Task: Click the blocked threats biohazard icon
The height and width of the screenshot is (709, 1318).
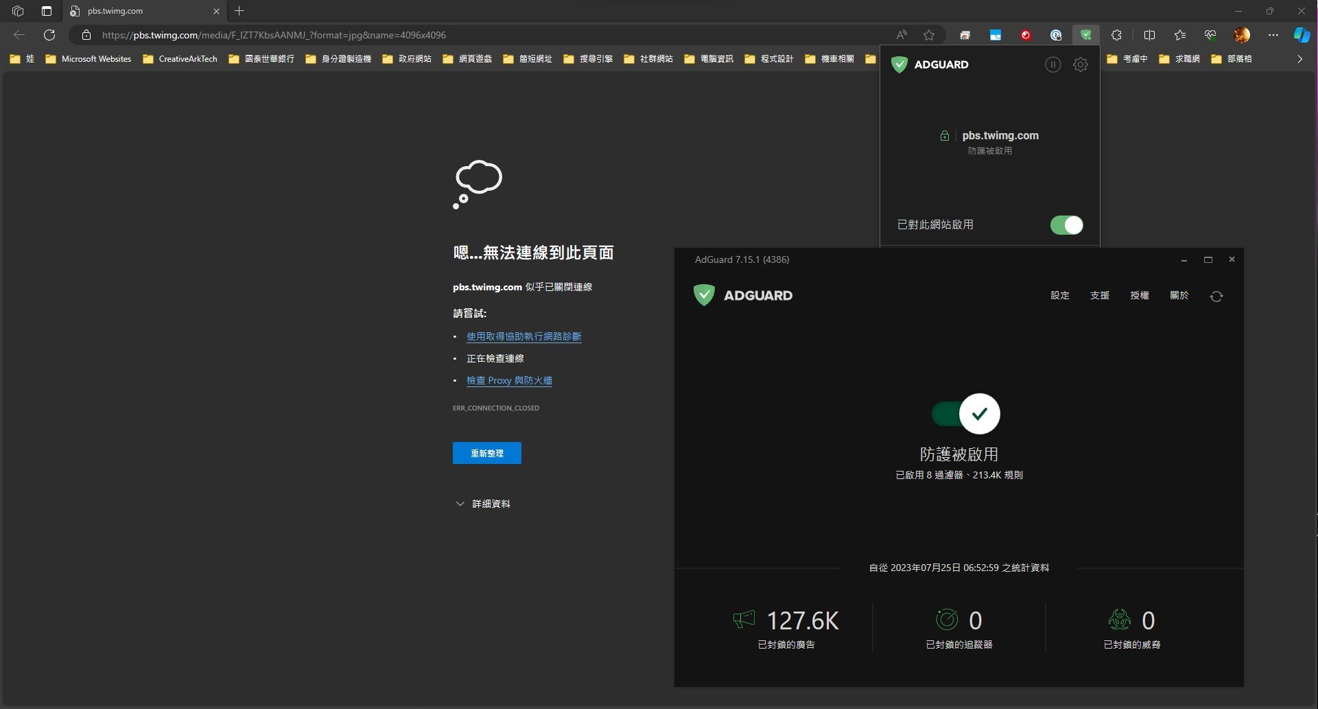Action: click(1120, 619)
